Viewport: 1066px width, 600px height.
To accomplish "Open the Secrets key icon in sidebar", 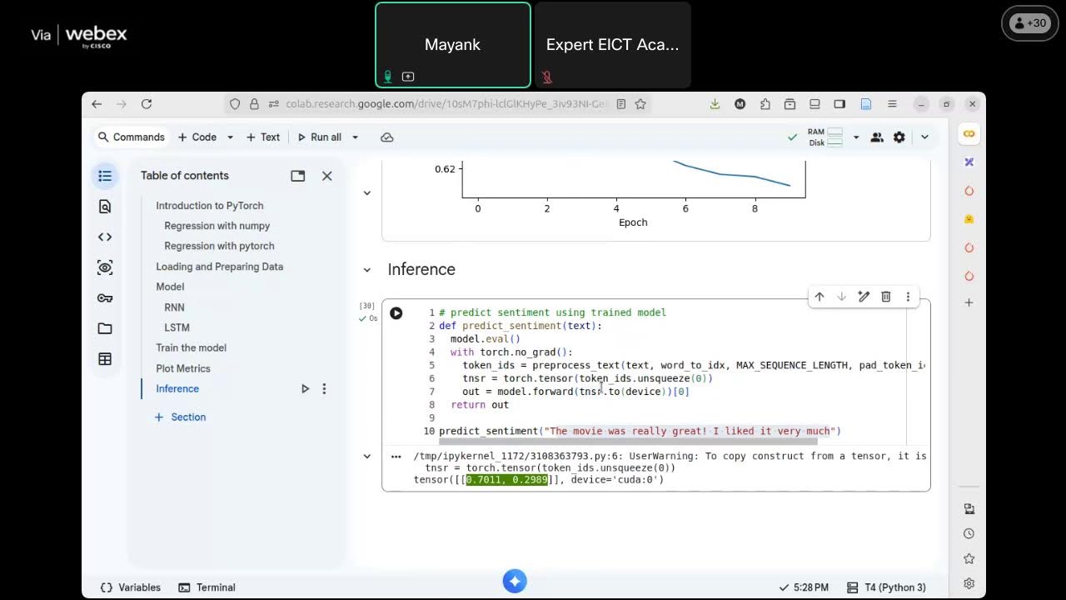I will pos(105,297).
